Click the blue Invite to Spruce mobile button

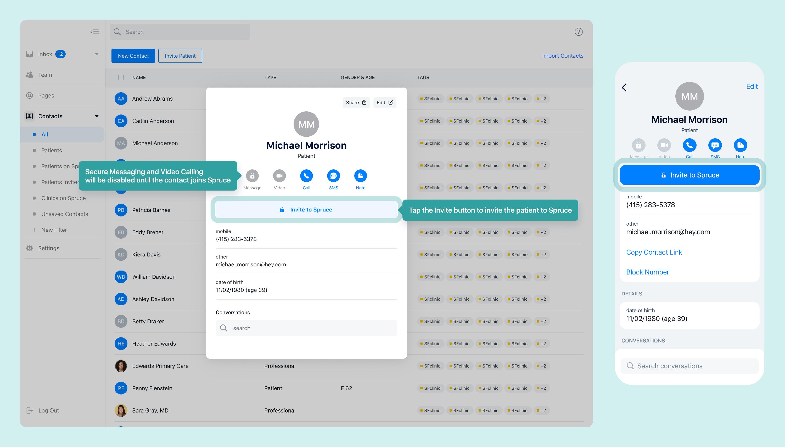(x=689, y=175)
